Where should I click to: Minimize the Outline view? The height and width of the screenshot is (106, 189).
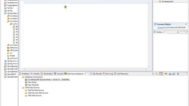(x=184, y=32)
